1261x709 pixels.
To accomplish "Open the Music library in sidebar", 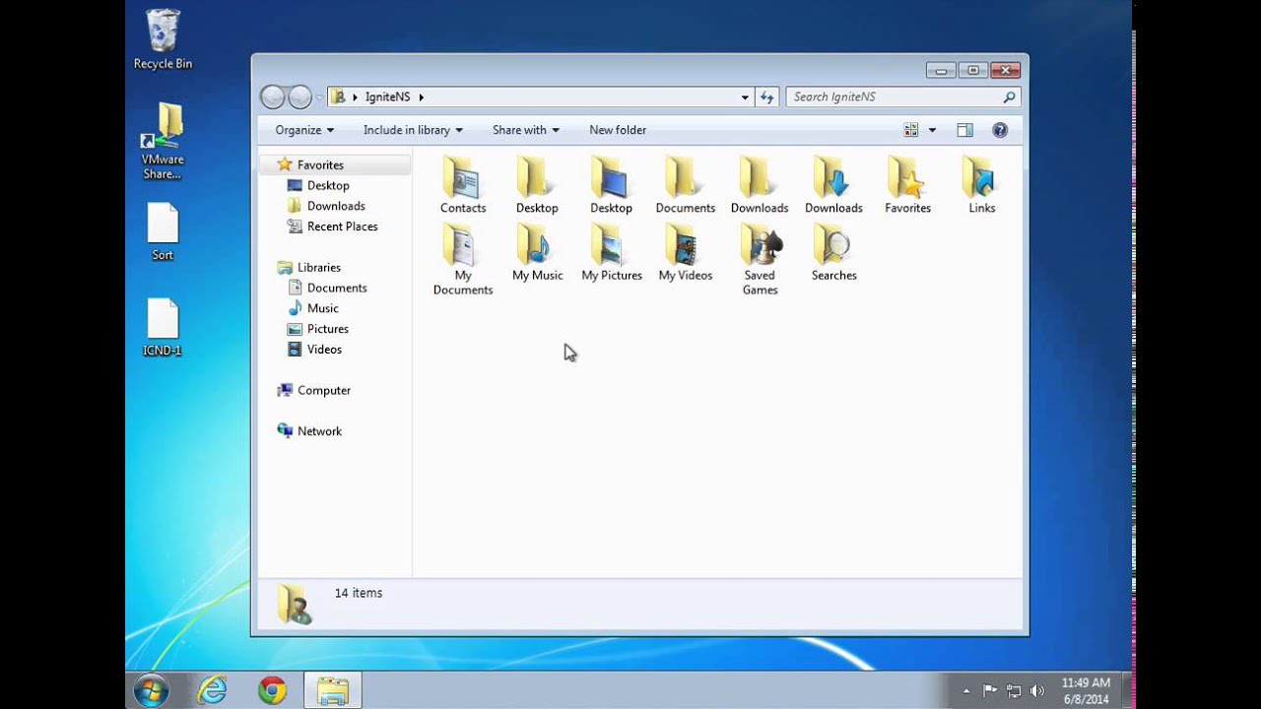I will coord(322,308).
